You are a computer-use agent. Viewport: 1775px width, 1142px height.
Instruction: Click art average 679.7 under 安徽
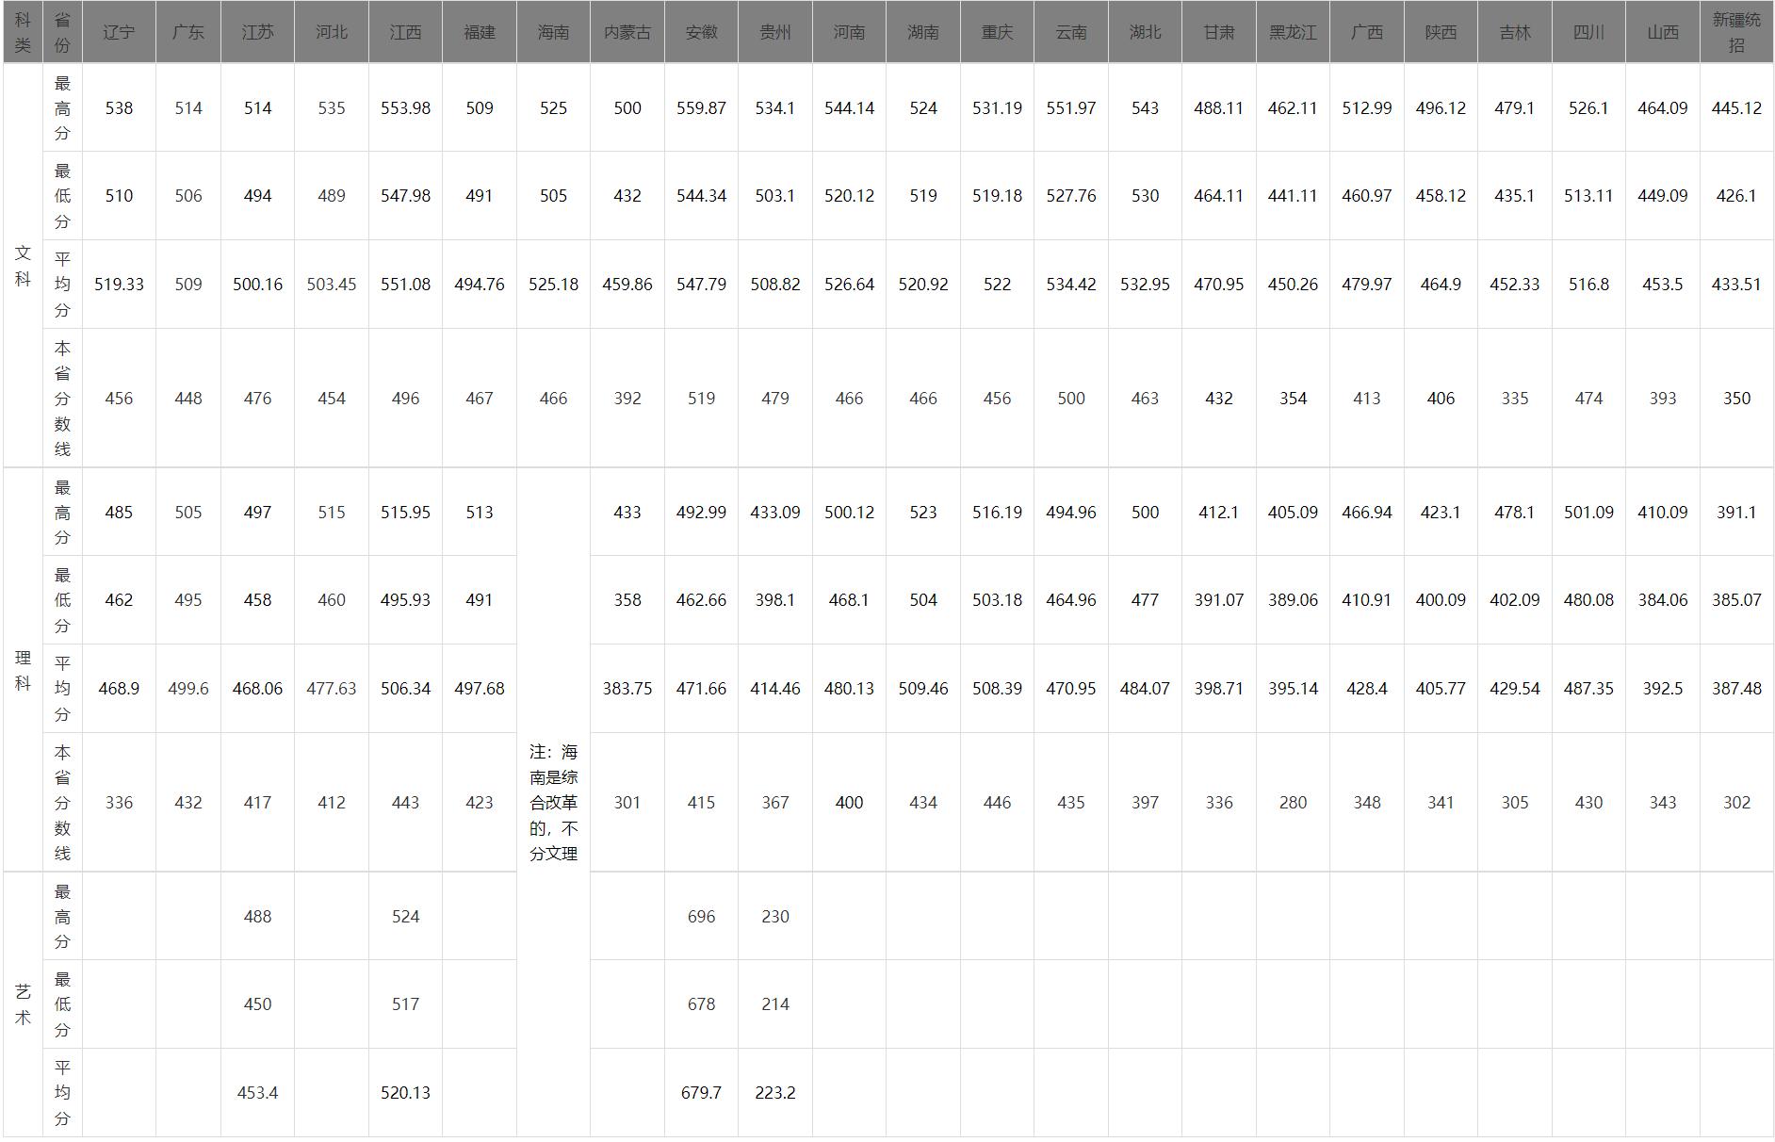(x=701, y=1093)
